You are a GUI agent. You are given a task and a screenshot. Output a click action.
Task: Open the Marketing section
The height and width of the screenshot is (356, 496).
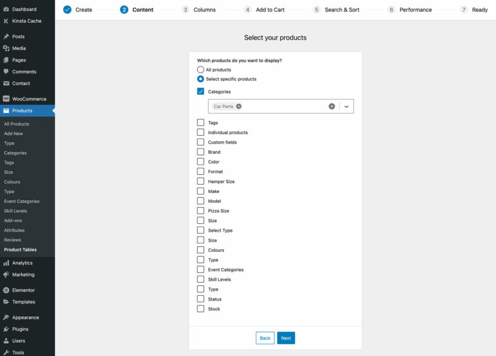click(24, 275)
